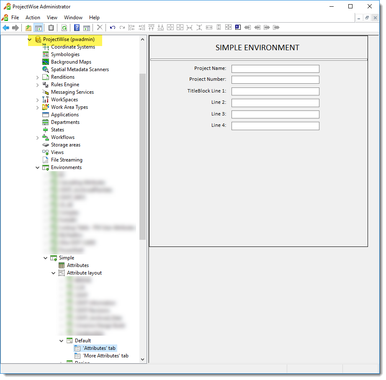Click the Project Name input field

tap(275, 69)
